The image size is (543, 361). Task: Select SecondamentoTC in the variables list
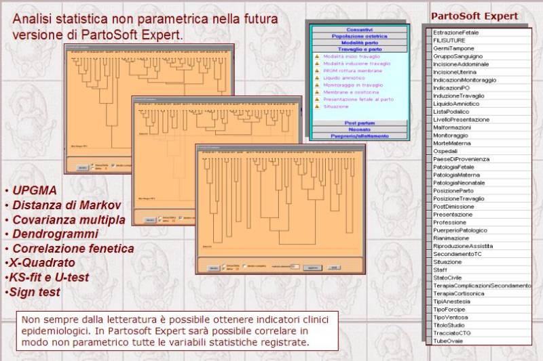(x=482, y=254)
